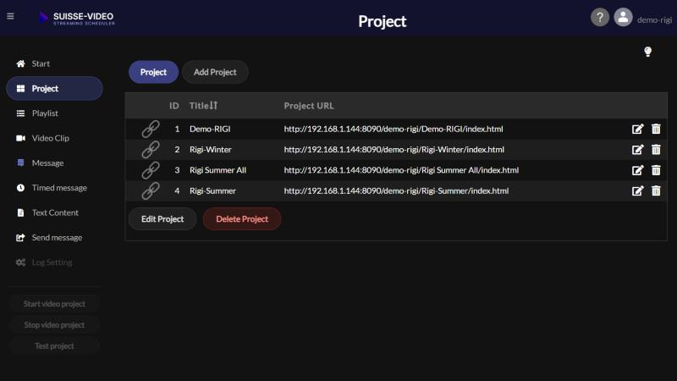Image resolution: width=677 pixels, height=381 pixels.
Task: Click the Test project button
Action: tap(54, 346)
